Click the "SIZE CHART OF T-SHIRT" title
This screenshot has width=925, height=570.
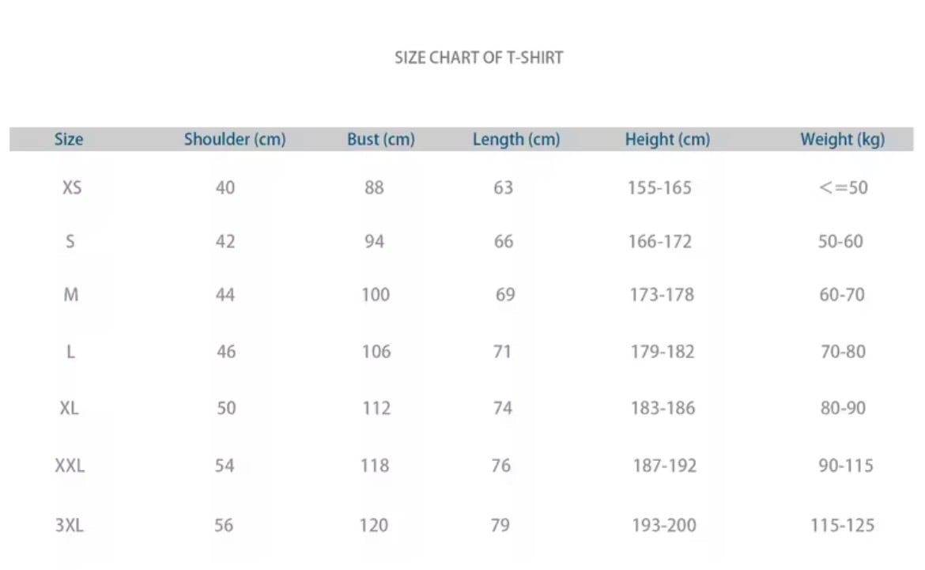pos(478,58)
